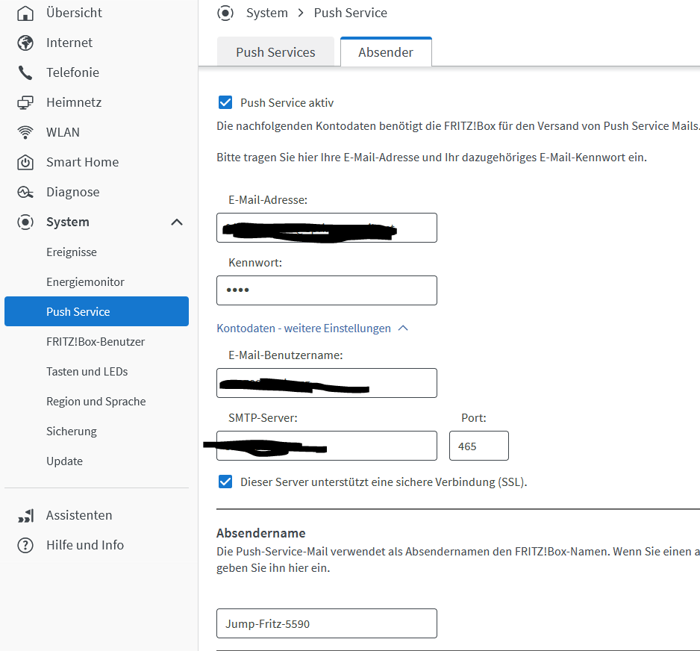Focus the E-Mail-Benutzername input field
Image resolution: width=700 pixels, height=651 pixels.
[327, 383]
